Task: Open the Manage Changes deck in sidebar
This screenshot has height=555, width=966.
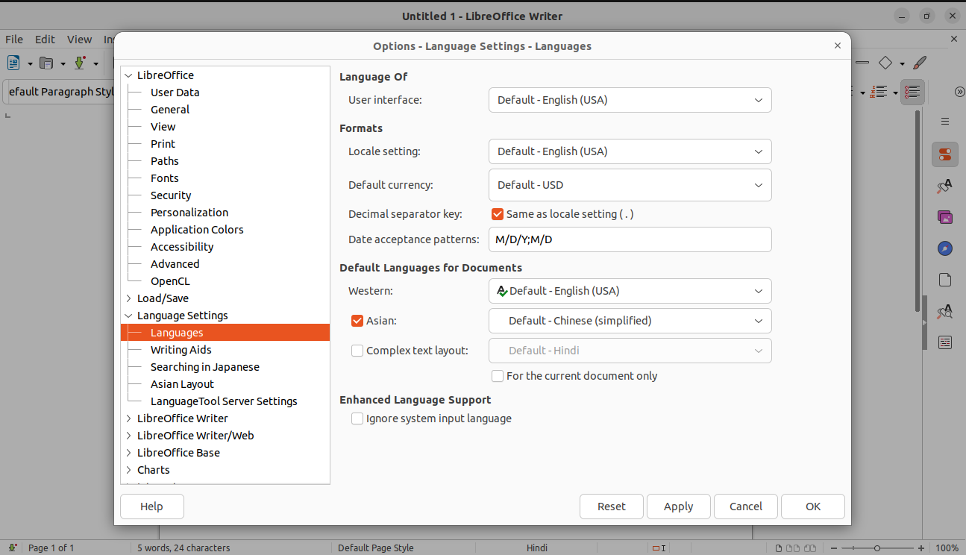Action: coord(945,342)
